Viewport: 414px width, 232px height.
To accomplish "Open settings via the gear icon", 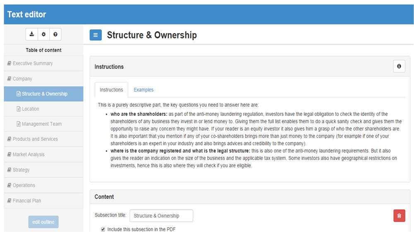I will point(43,34).
